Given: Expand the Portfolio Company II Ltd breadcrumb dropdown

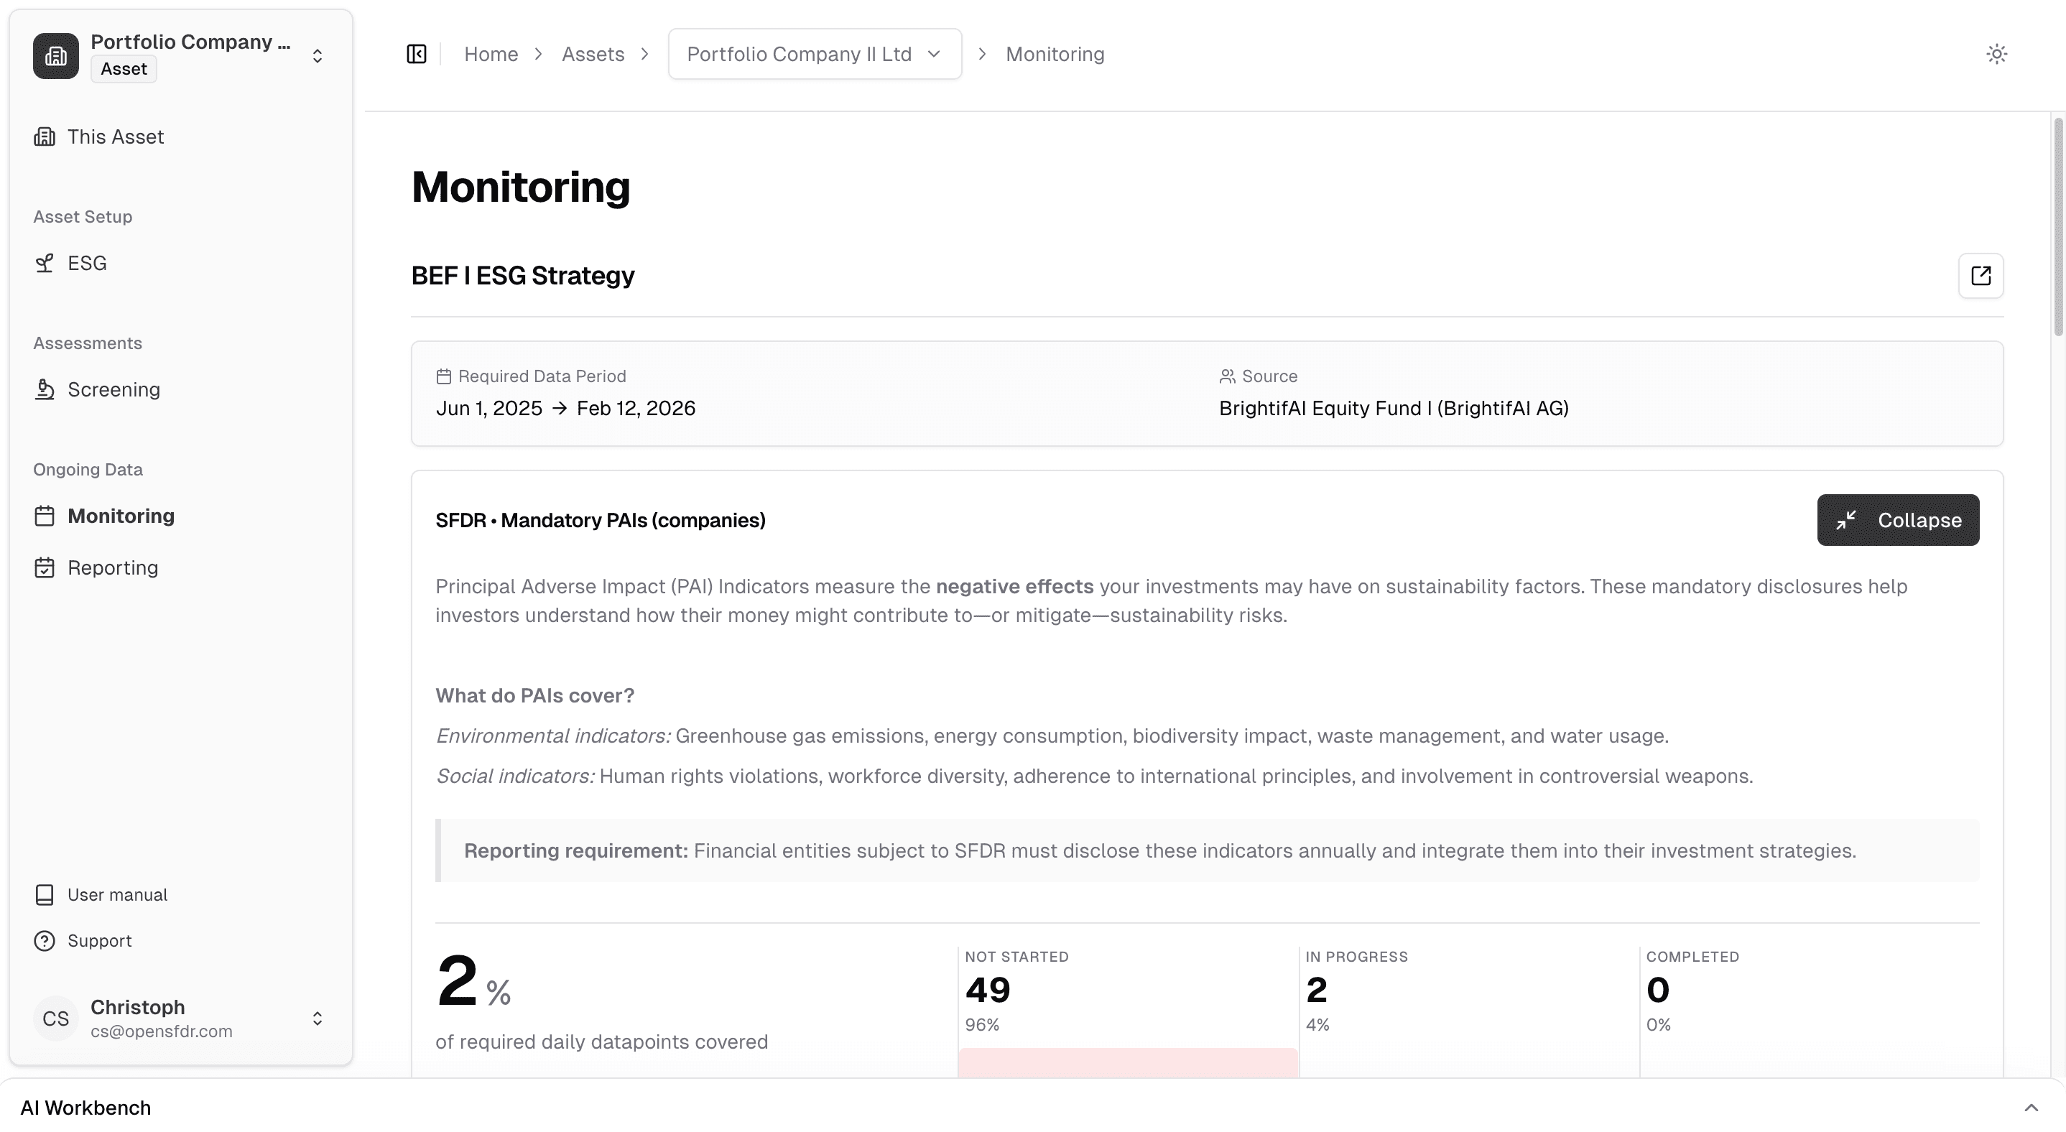Looking at the screenshot, I should 935,54.
